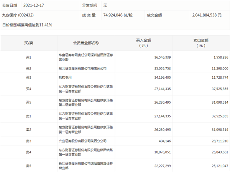The image size is (230, 172).
Task: Select the 卖3 row label
Action: pos(29,141)
